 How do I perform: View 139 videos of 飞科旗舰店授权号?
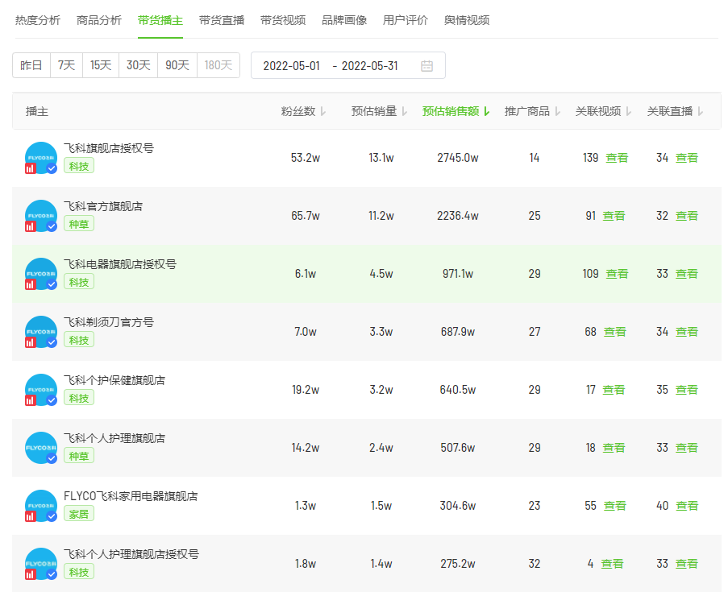click(617, 158)
